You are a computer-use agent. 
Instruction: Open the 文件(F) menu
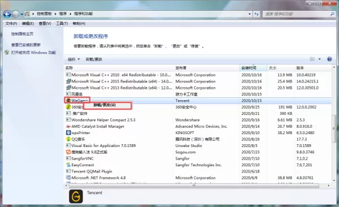click(x=11, y=23)
